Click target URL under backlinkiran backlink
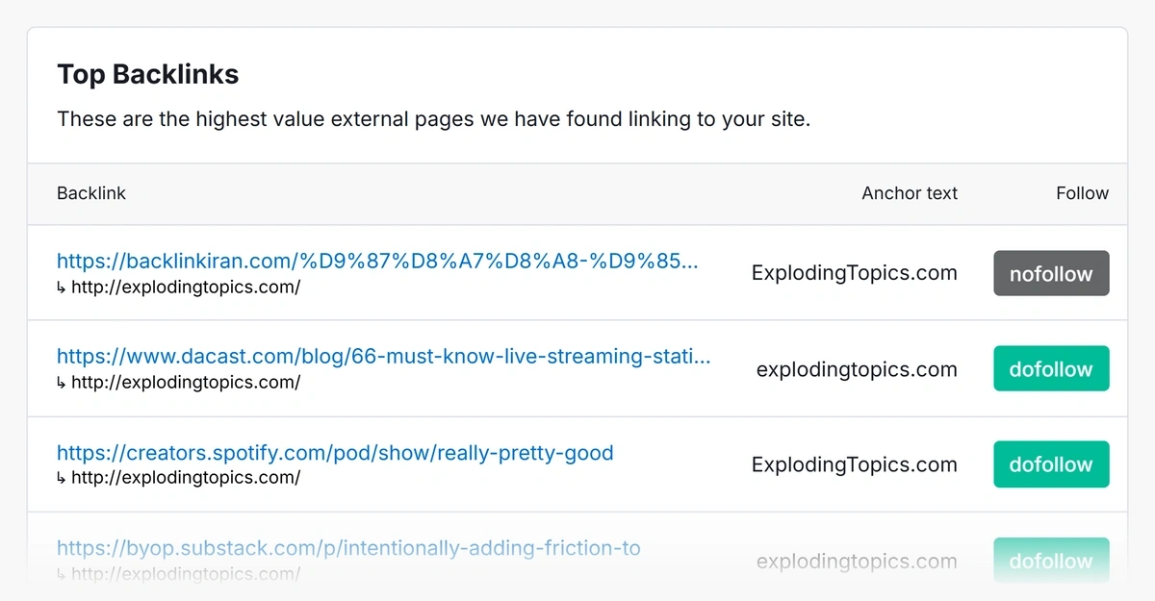This screenshot has height=601, width=1155. click(186, 287)
